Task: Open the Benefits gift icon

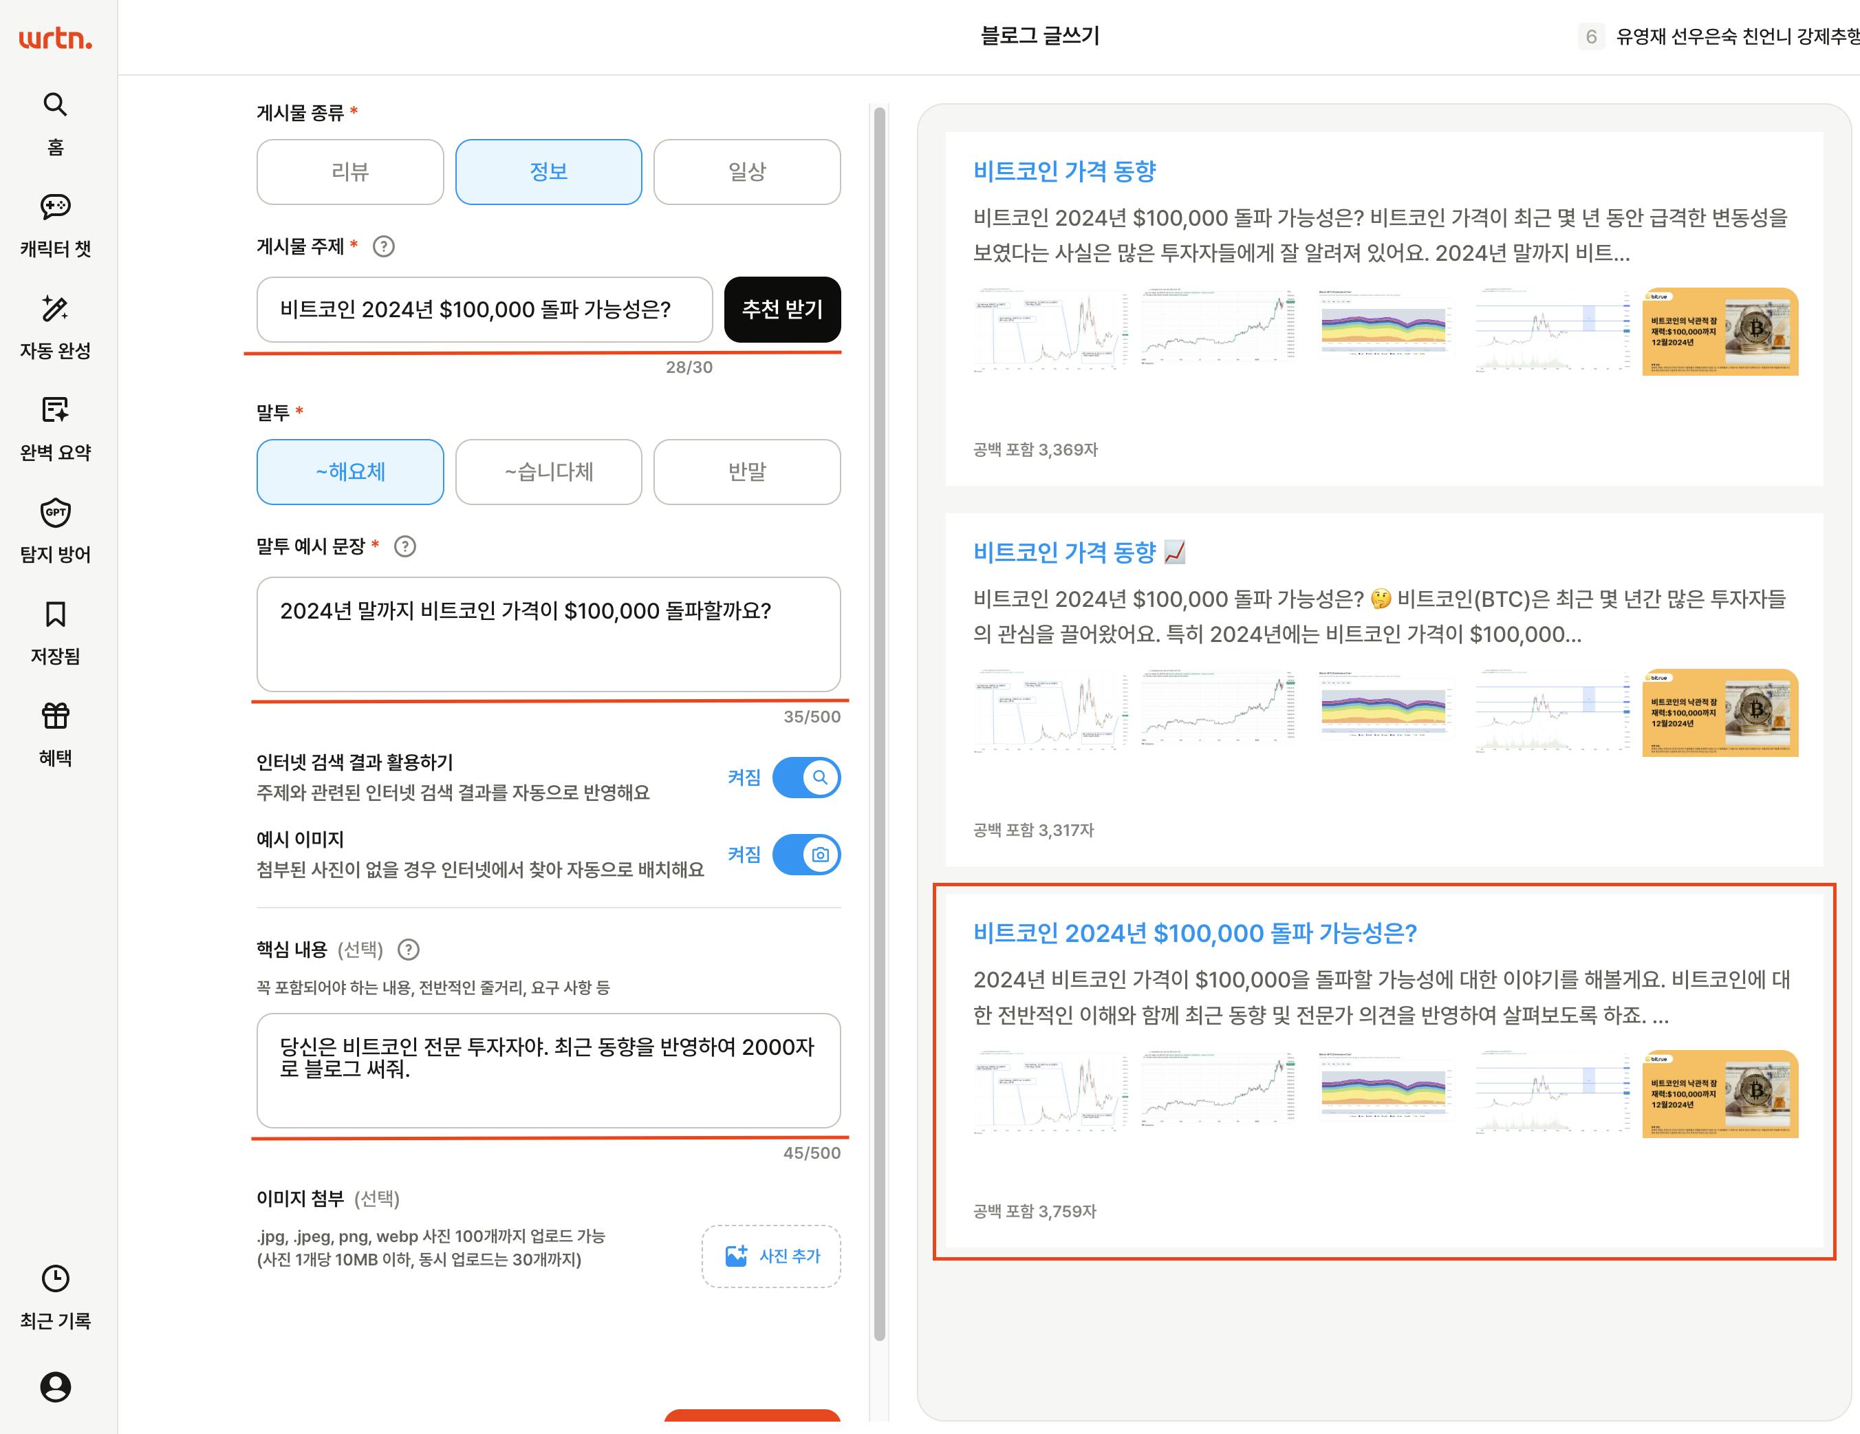Action: coord(55,716)
